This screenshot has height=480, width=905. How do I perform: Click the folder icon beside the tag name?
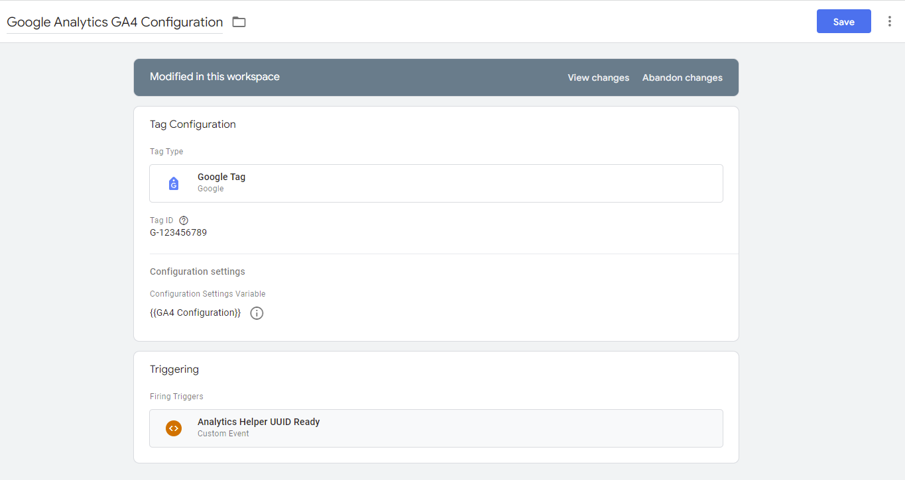pyautogui.click(x=239, y=22)
